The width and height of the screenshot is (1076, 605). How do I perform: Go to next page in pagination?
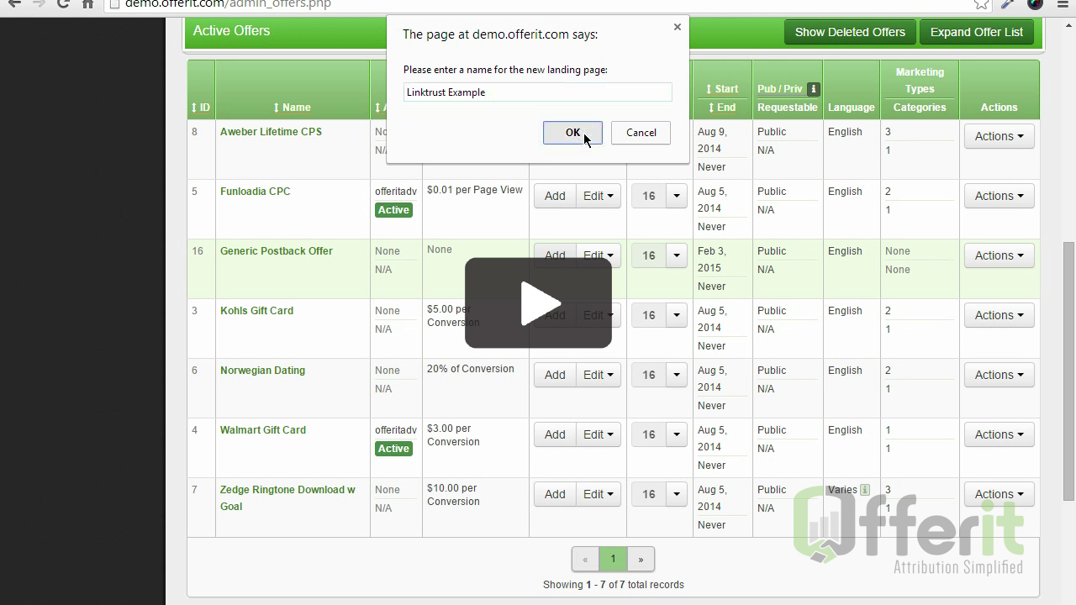[641, 559]
